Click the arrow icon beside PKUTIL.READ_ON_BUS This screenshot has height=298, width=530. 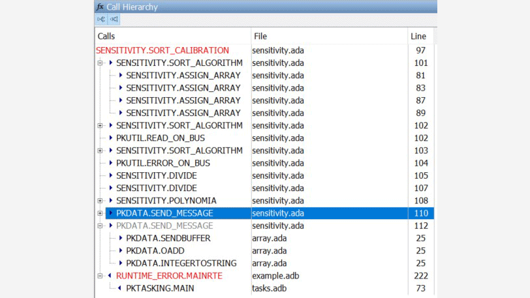pyautogui.click(x=110, y=138)
